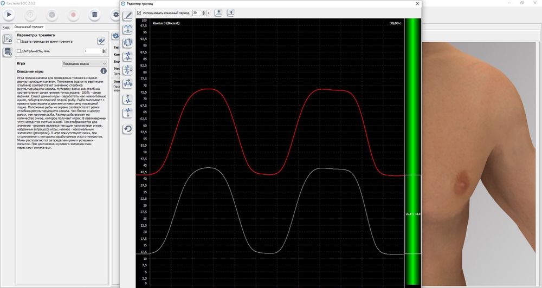
Task: Click the export upload icon beside period field
Action: click(230, 12)
